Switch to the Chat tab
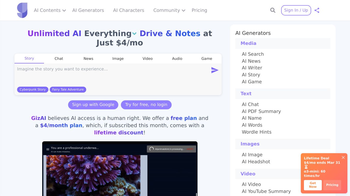 (x=59, y=59)
